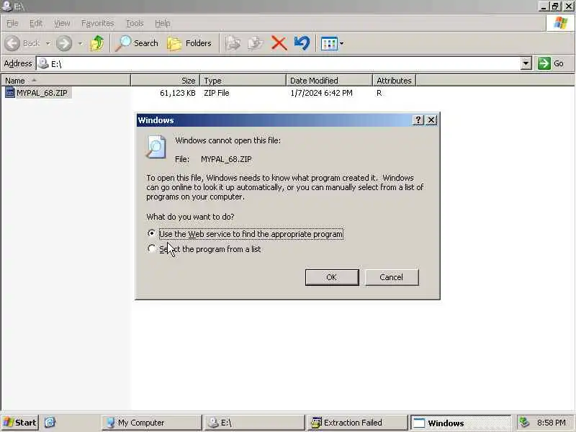Image resolution: width=576 pixels, height=432 pixels.
Task: Open the Edit menu
Action: (35, 23)
